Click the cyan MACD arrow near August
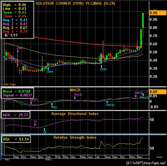The width and height of the screenshot is (167, 166). pos(107,102)
